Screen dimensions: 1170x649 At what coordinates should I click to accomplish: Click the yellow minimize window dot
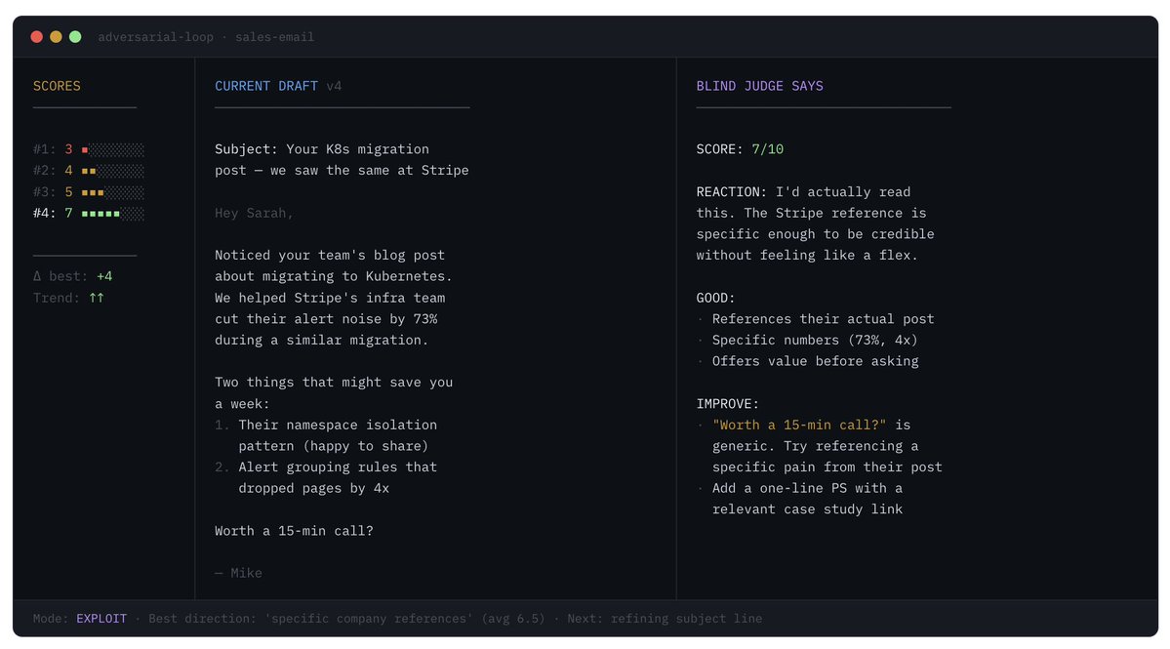coord(56,37)
